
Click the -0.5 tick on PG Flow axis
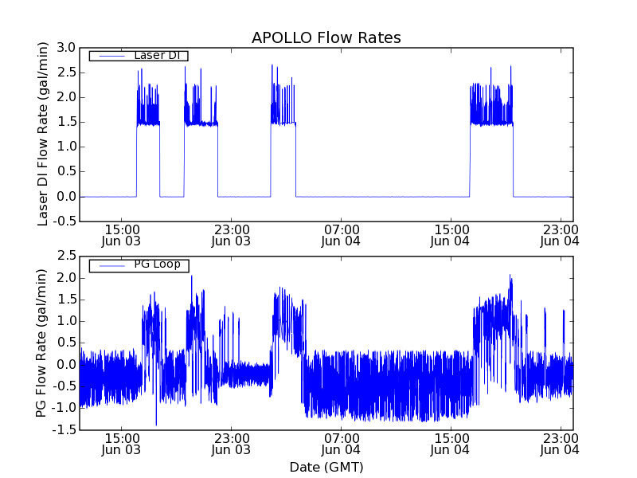[x=64, y=386]
